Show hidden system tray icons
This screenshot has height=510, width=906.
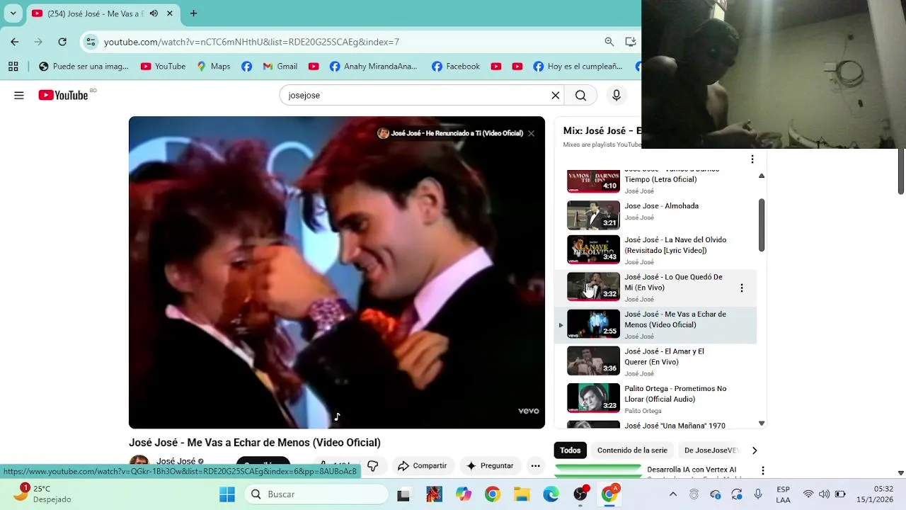click(x=673, y=494)
